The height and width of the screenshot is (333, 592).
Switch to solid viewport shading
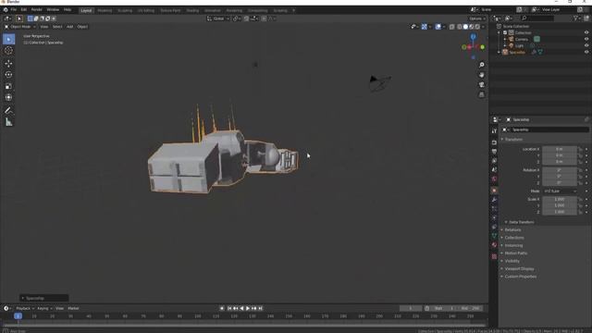pyautogui.click(x=465, y=27)
